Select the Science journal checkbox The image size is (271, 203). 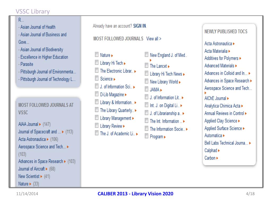[x=97, y=78]
